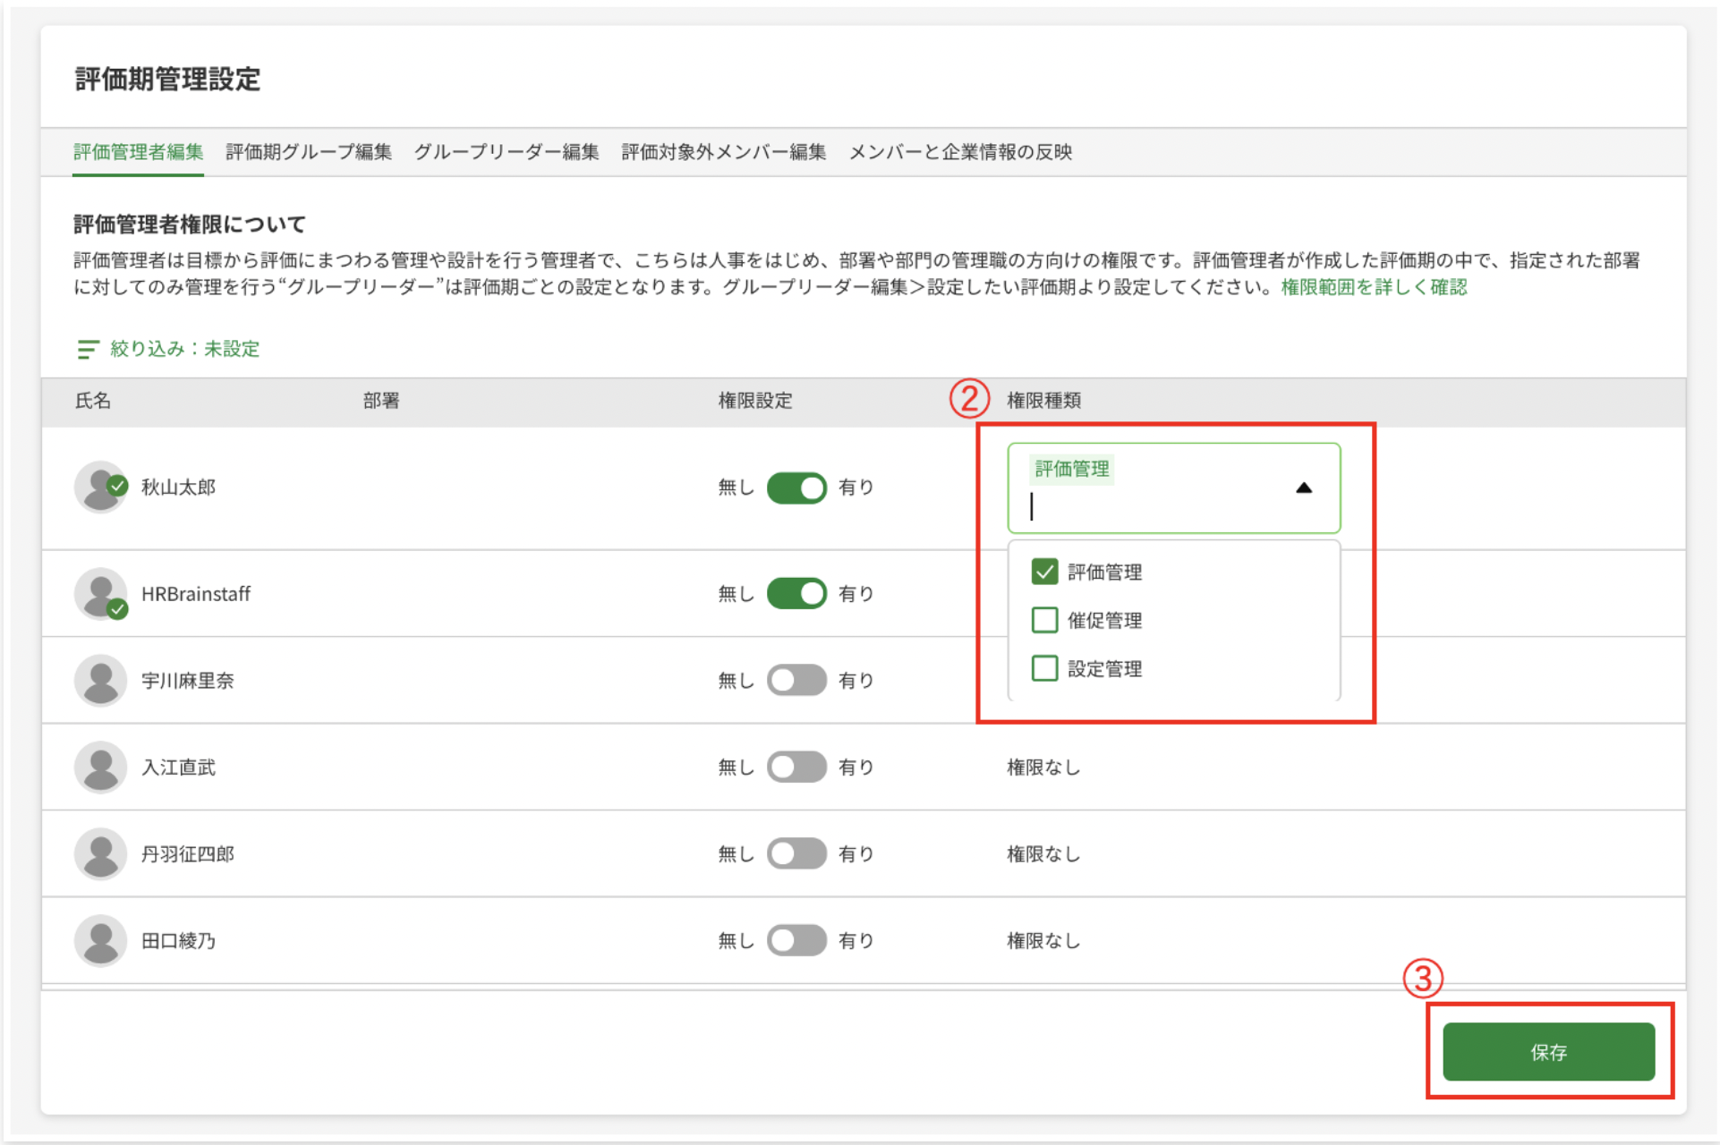
Task: Uncheck the 評価管理 checkbox
Action: (x=1044, y=572)
